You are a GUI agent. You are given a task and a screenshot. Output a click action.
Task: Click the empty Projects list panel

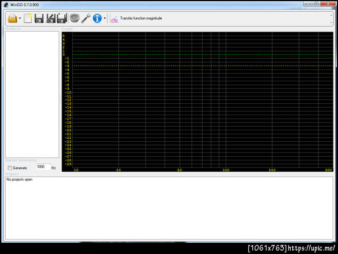[32, 94]
